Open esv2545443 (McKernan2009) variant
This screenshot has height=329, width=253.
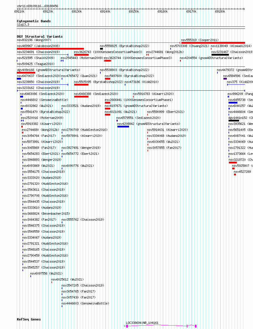82,58
